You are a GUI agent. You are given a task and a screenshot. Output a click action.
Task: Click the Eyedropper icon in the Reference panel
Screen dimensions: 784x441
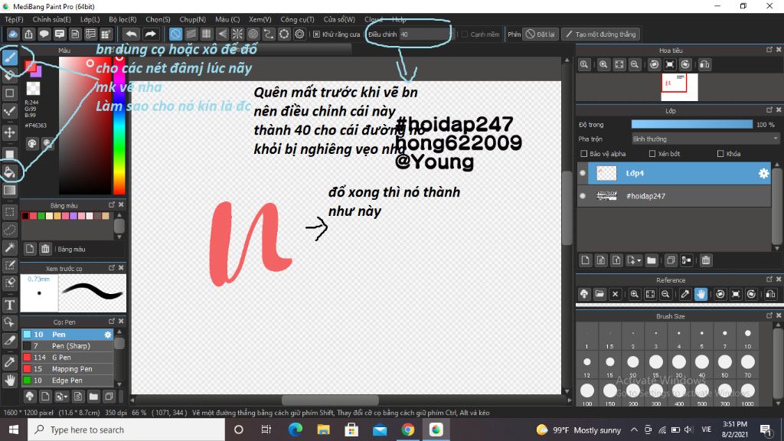click(x=685, y=294)
